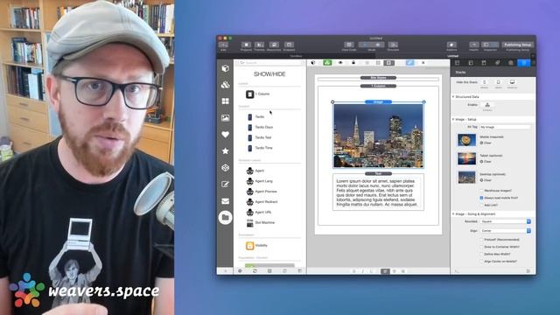
Task: Enable the Warehouse Images checkbox
Action: click(x=481, y=191)
